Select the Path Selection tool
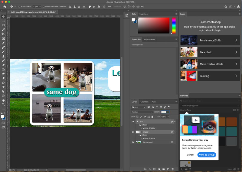The height and width of the screenshot is (172, 242). click(3, 91)
